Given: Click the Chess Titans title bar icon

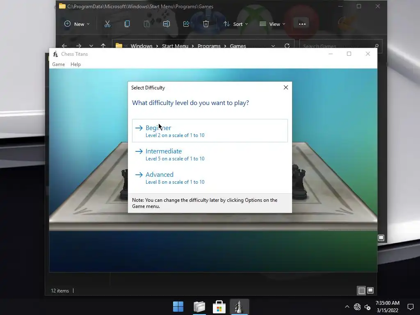Looking at the screenshot, I should (55, 54).
